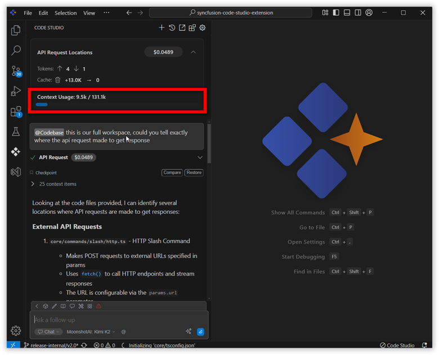Click the Compare checkpoint button
The height and width of the screenshot is (355, 439).
click(172, 173)
